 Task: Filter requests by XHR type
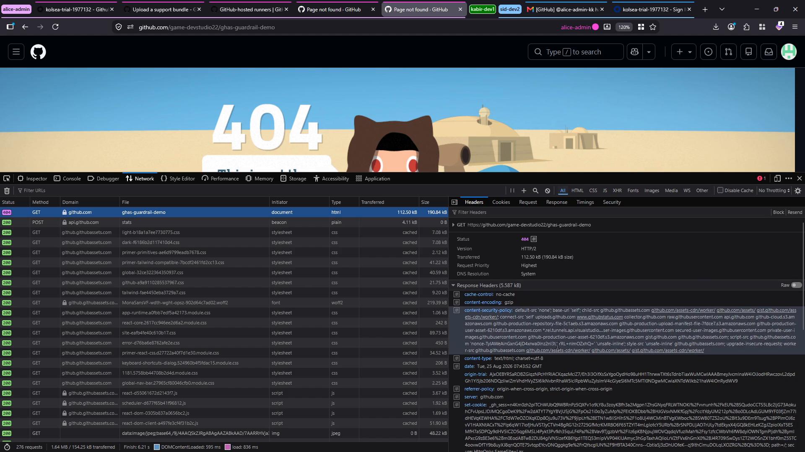click(x=617, y=191)
